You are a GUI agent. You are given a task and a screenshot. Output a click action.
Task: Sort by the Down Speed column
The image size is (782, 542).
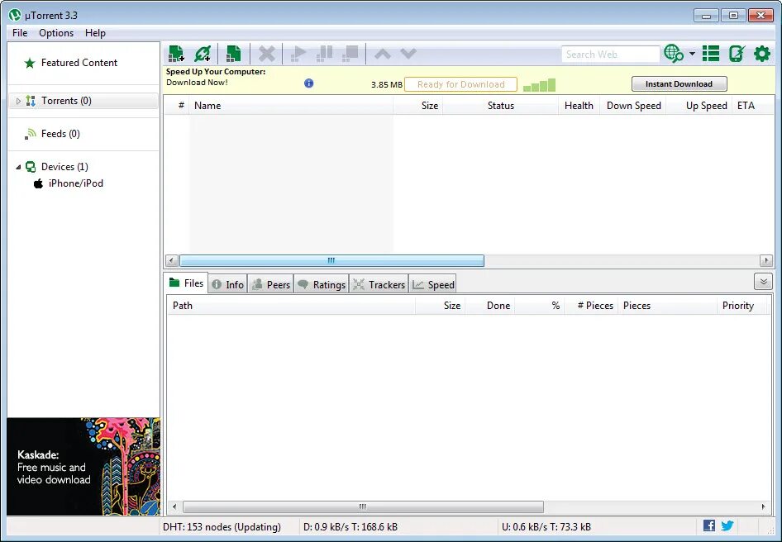coord(633,106)
